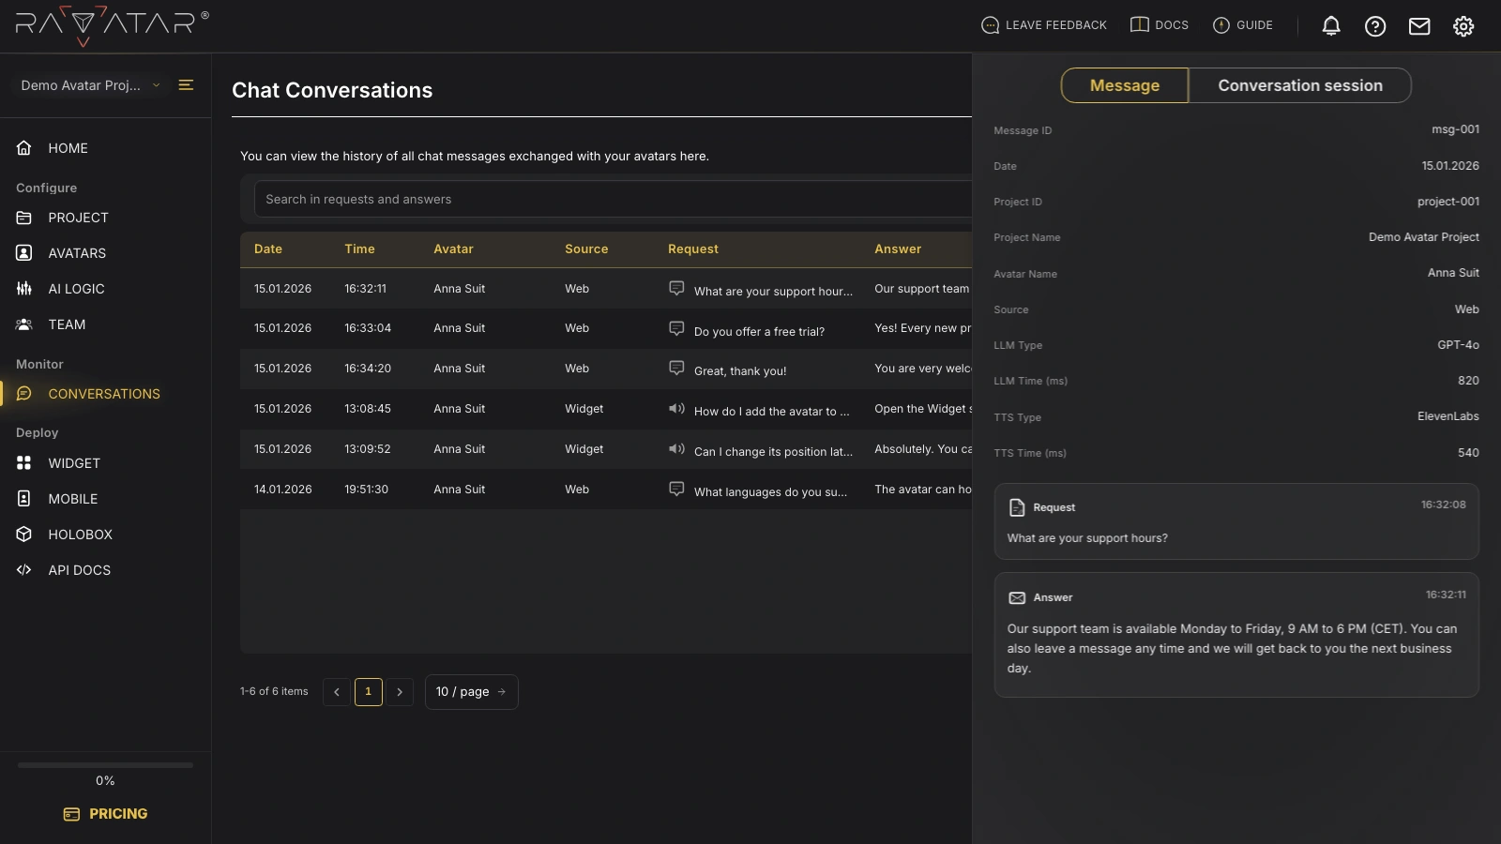Click speaker icon for change position request
This screenshot has width=1501, height=844.
676,448
